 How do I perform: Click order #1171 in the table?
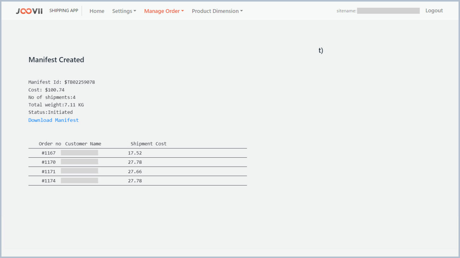49,172
